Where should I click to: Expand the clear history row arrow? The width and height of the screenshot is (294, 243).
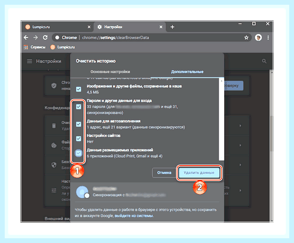[x=240, y=126]
